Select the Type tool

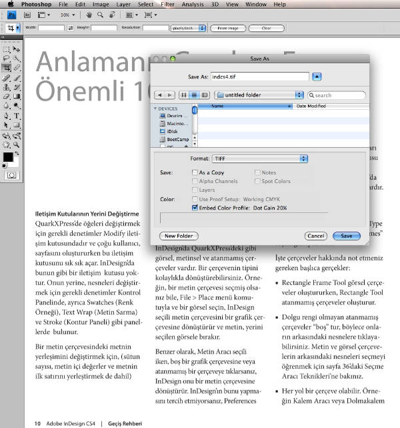[17, 116]
